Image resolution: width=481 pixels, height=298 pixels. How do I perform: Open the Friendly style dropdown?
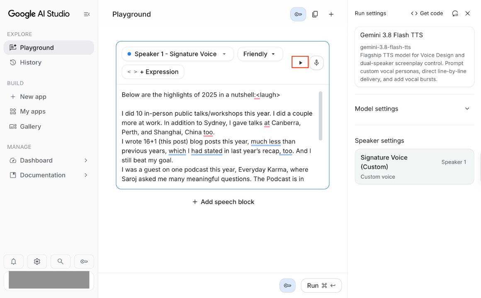click(x=260, y=54)
